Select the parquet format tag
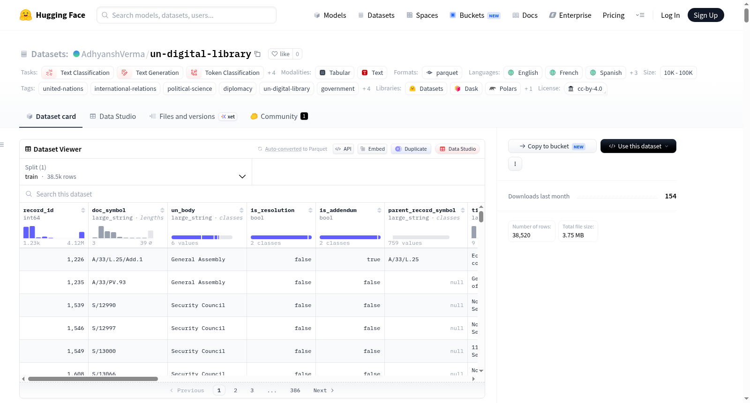The width and height of the screenshot is (750, 403). 442,73
